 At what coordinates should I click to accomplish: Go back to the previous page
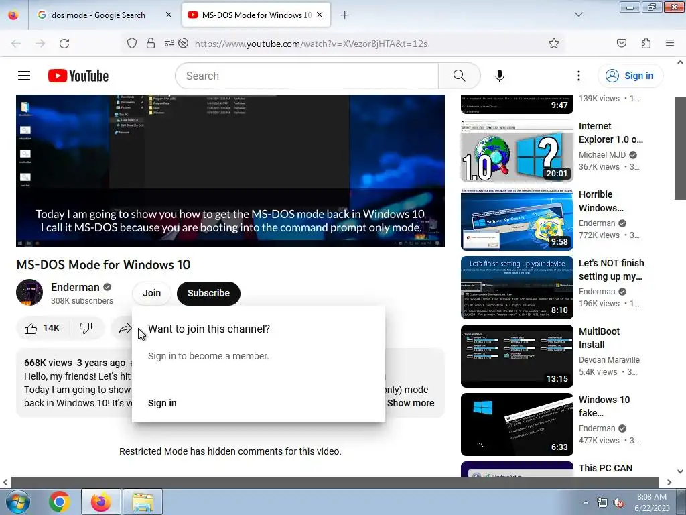(x=16, y=44)
